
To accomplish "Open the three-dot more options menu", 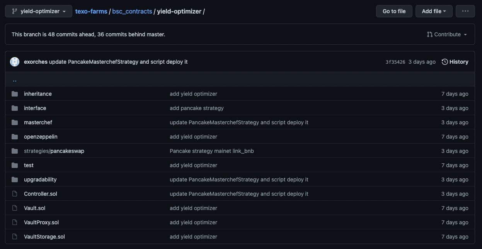I will (465, 11).
